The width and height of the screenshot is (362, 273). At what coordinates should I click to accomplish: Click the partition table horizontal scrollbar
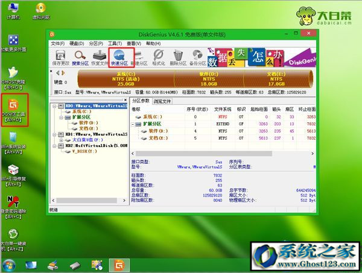[x=204, y=154]
